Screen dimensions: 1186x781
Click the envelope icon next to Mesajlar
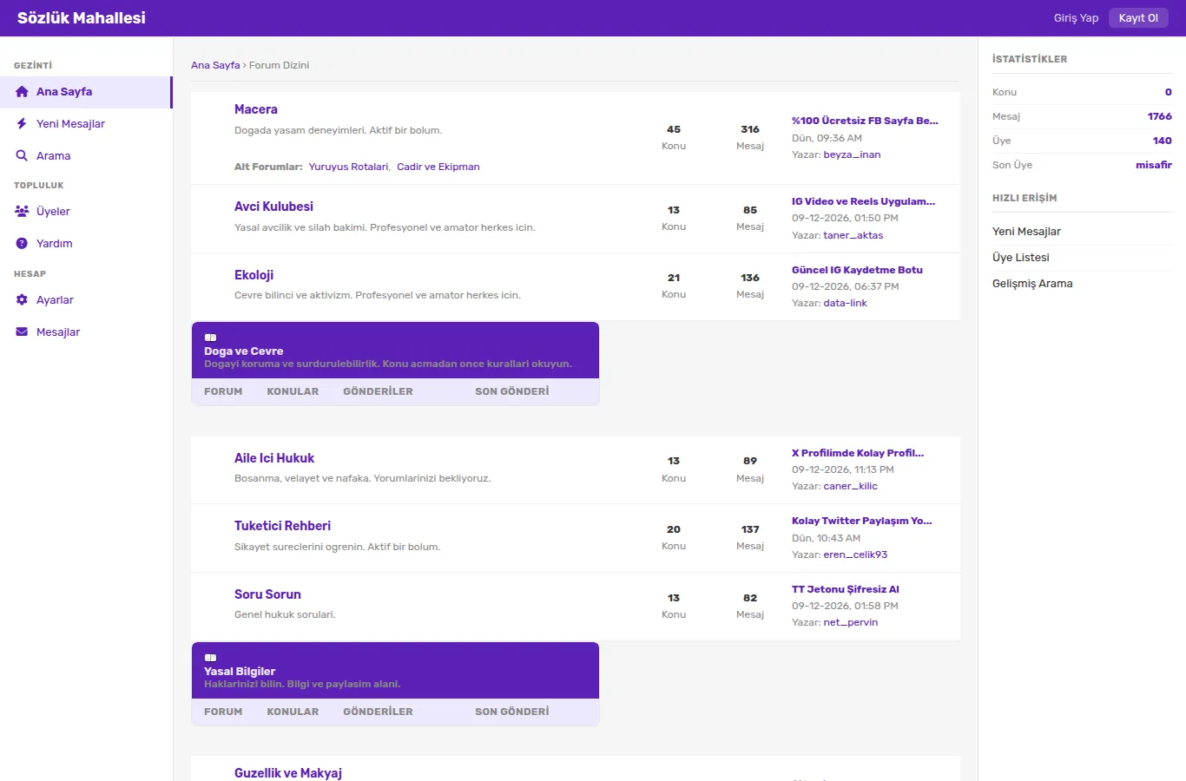(x=22, y=332)
